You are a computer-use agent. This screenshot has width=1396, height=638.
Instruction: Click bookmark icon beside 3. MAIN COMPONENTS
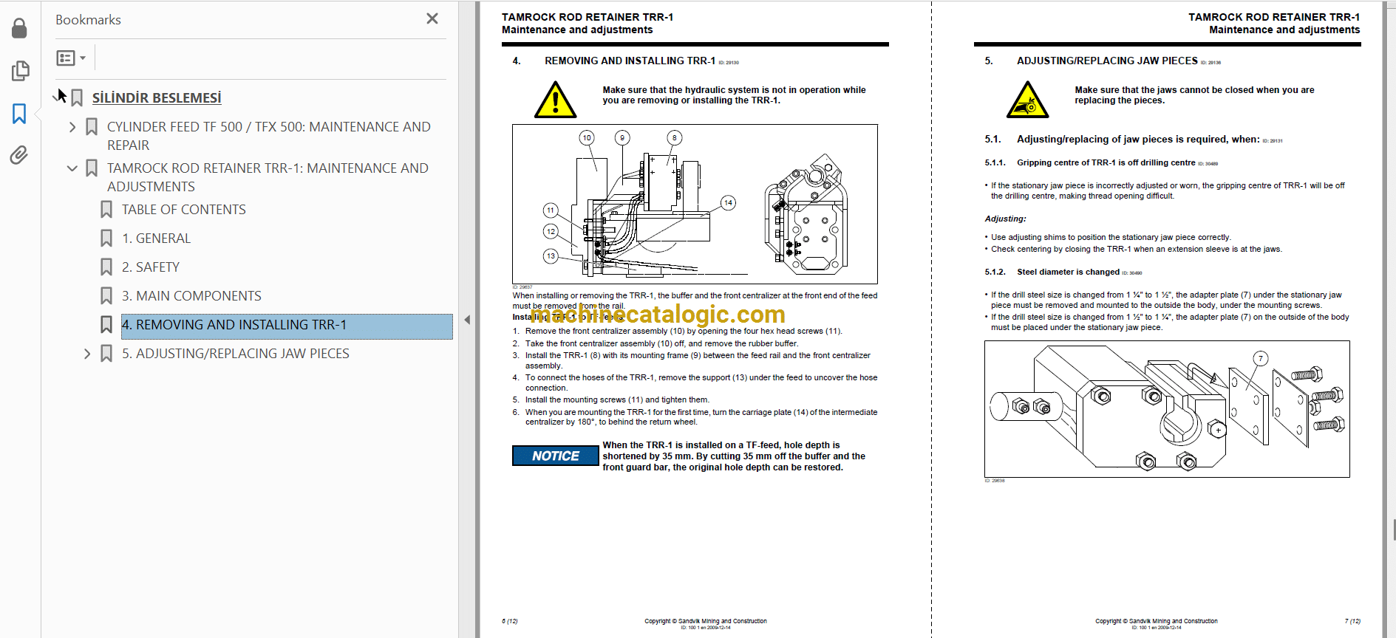coord(106,296)
